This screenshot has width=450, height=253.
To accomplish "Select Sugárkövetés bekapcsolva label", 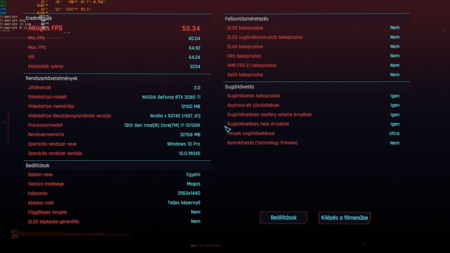I will (254, 96).
